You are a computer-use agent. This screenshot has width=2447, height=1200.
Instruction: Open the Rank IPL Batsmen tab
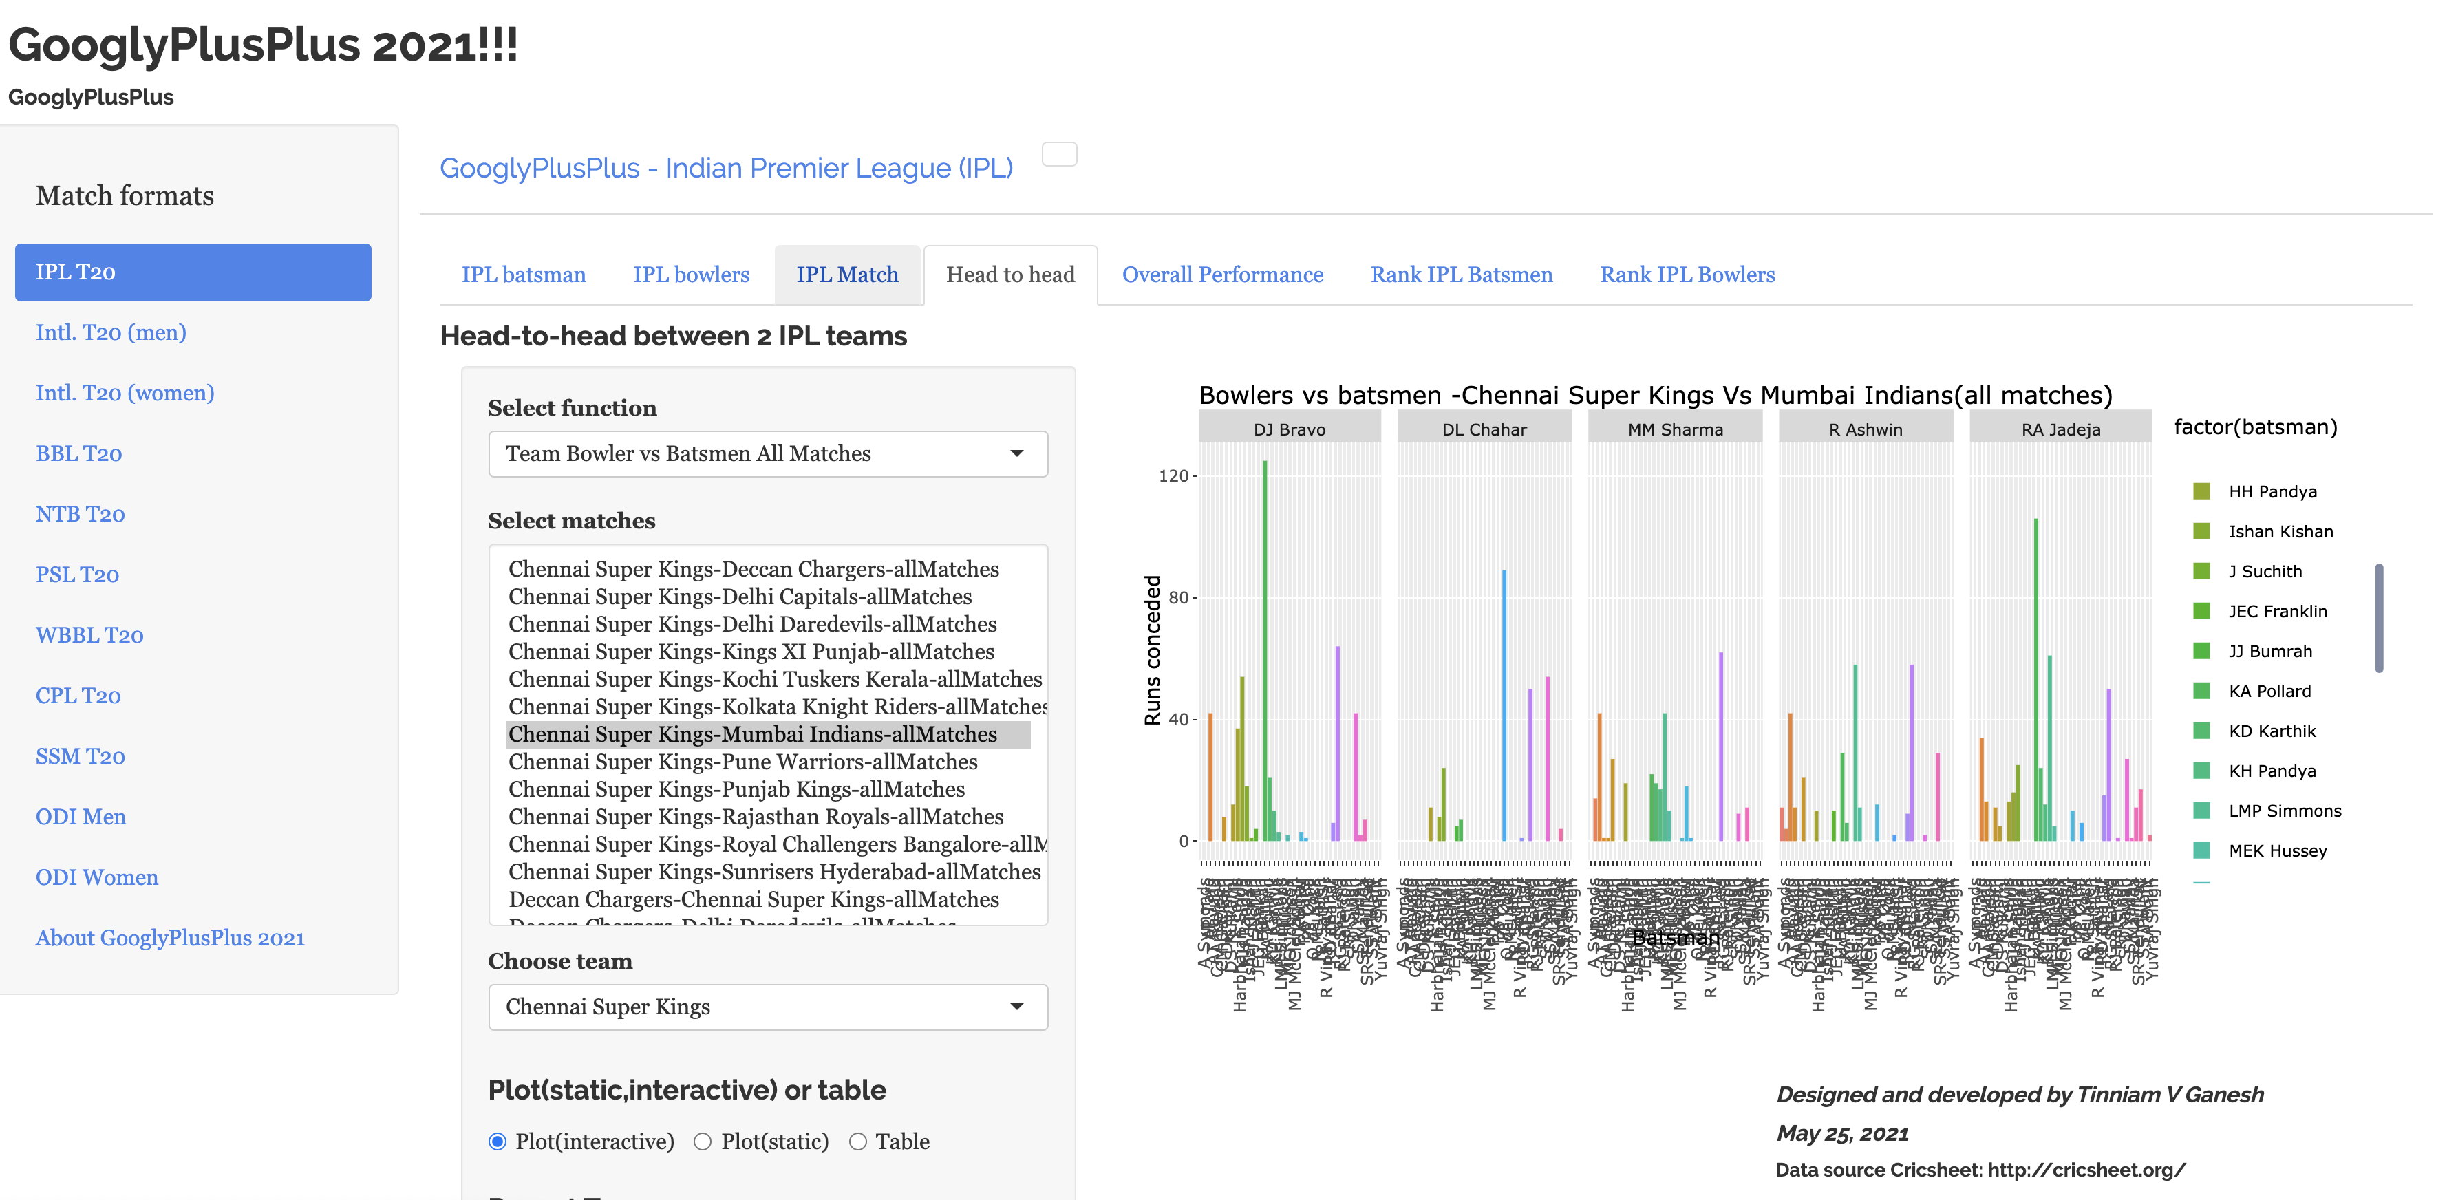click(x=1461, y=275)
